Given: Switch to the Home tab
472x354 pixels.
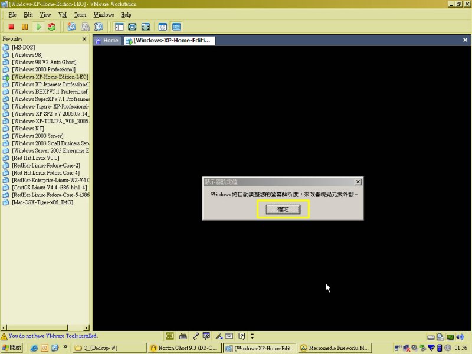Looking at the screenshot, I should (107, 41).
